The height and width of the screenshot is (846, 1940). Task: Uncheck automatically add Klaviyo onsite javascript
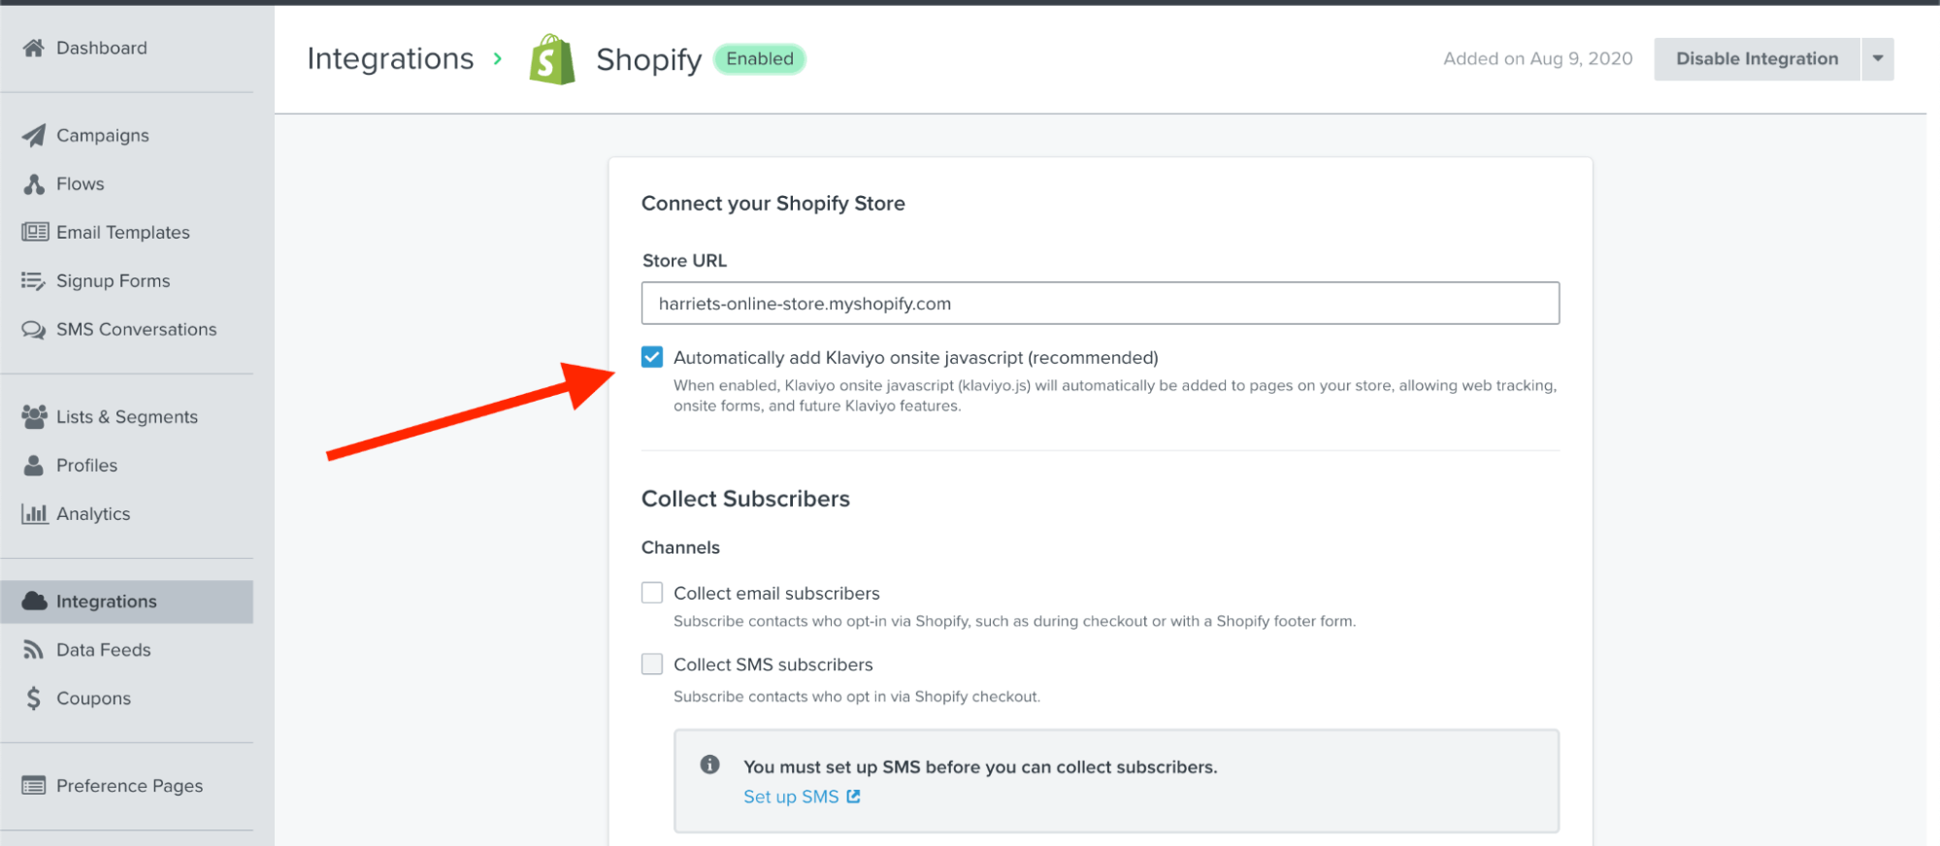pos(652,357)
